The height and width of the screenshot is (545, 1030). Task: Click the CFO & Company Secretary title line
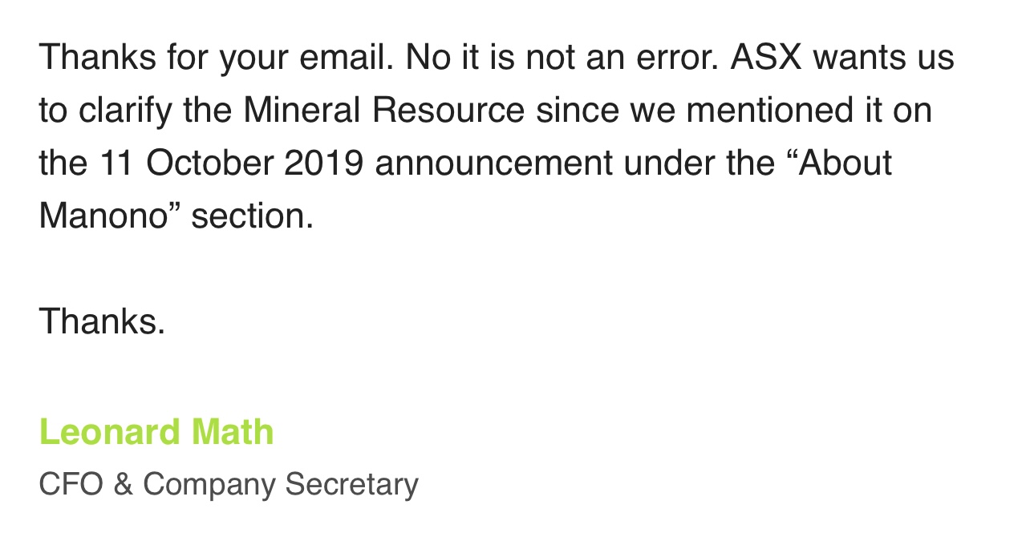click(229, 484)
